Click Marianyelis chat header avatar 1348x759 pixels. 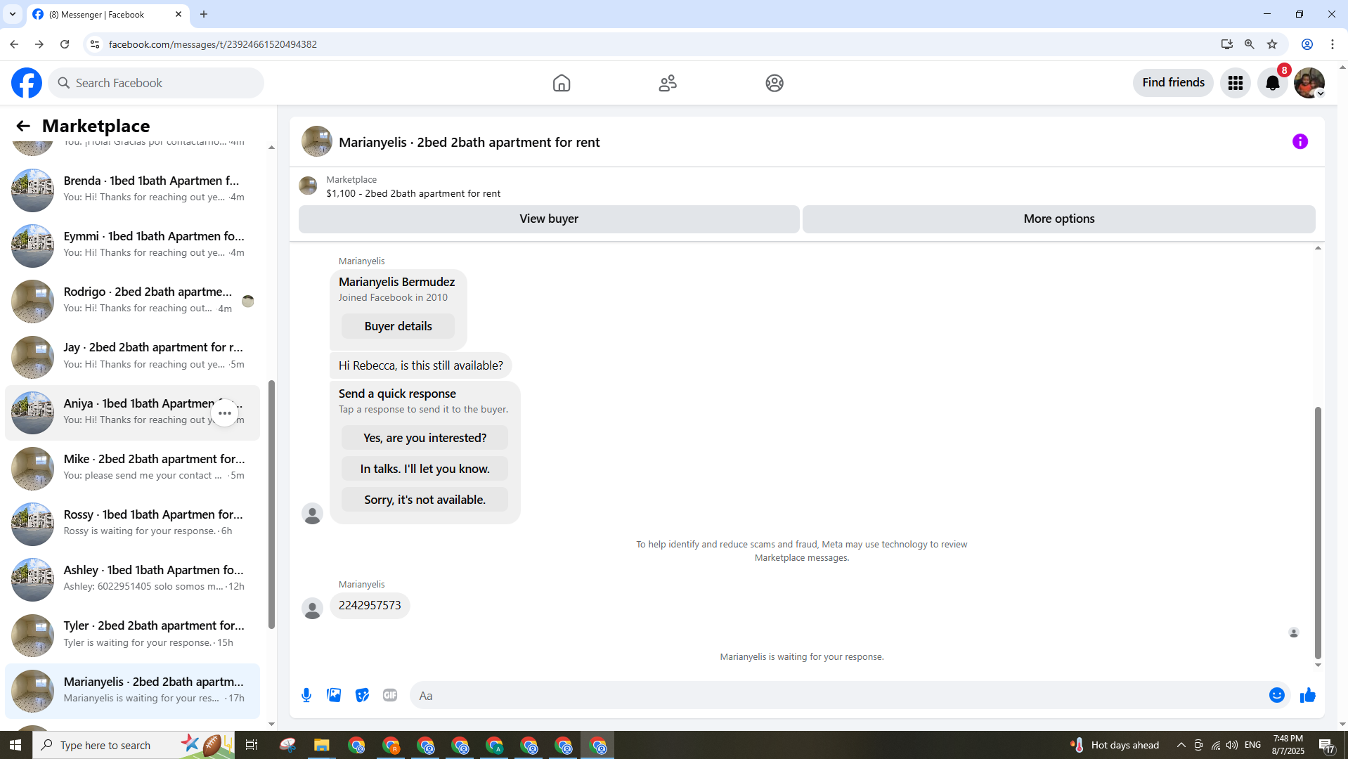[317, 141]
